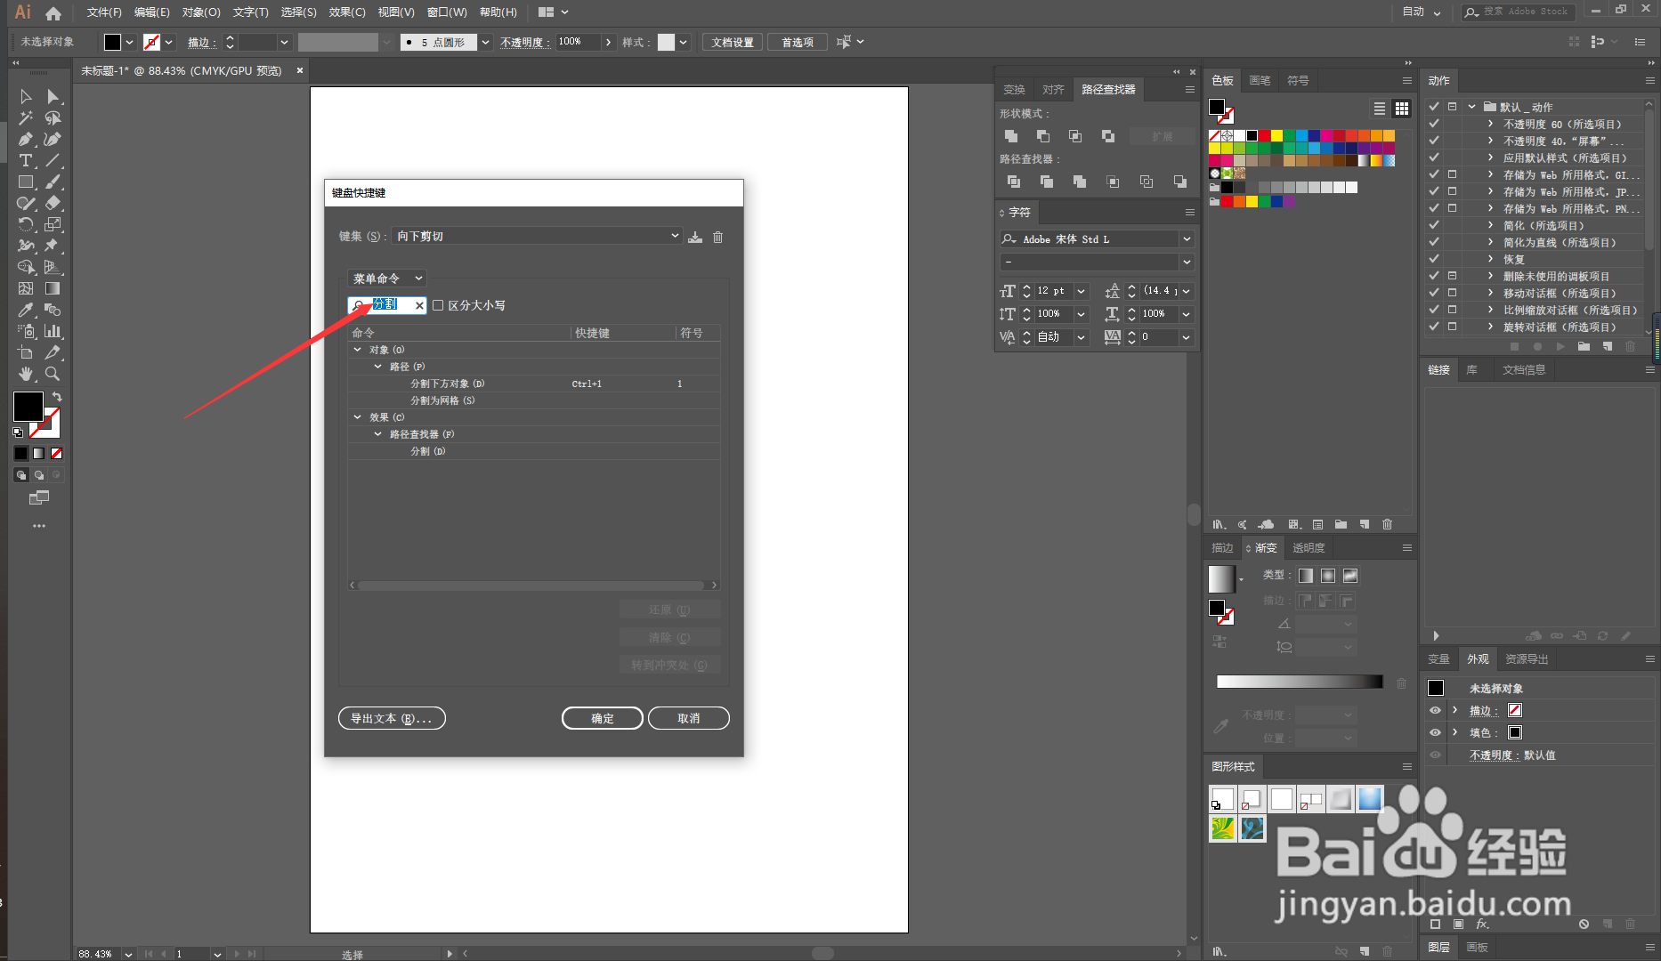This screenshot has width=1661, height=961.
Task: Activate the Hand tool
Action: [x=26, y=374]
